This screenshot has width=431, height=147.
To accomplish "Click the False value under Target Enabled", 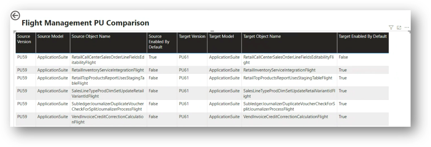I will coord(343,57).
